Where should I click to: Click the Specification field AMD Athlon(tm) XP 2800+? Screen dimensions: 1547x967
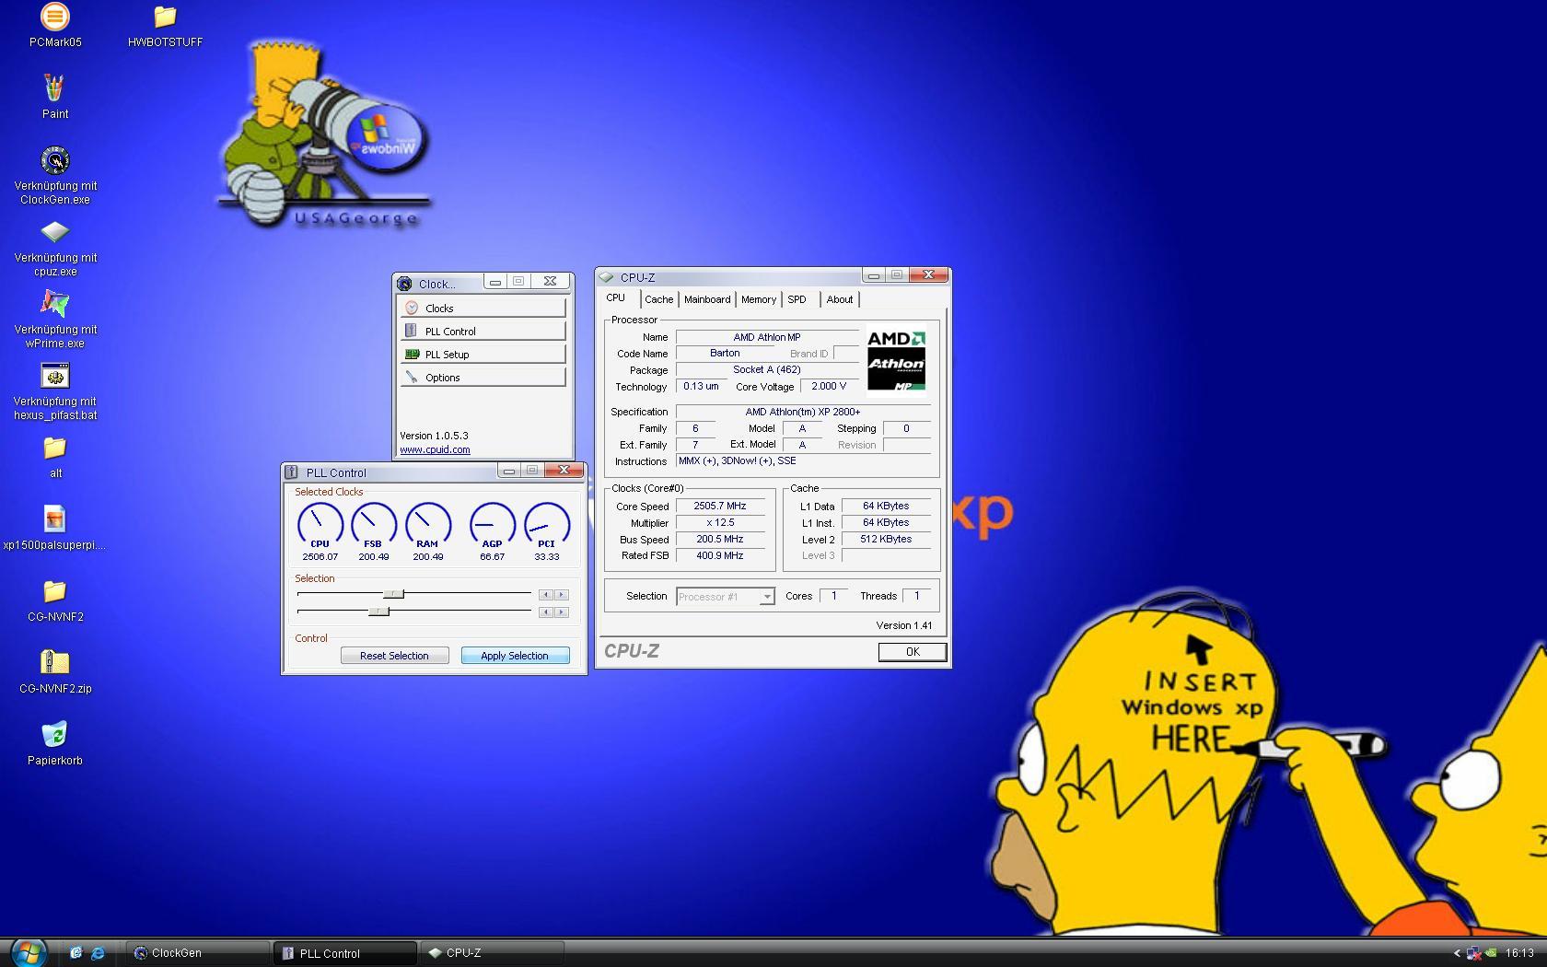click(803, 412)
